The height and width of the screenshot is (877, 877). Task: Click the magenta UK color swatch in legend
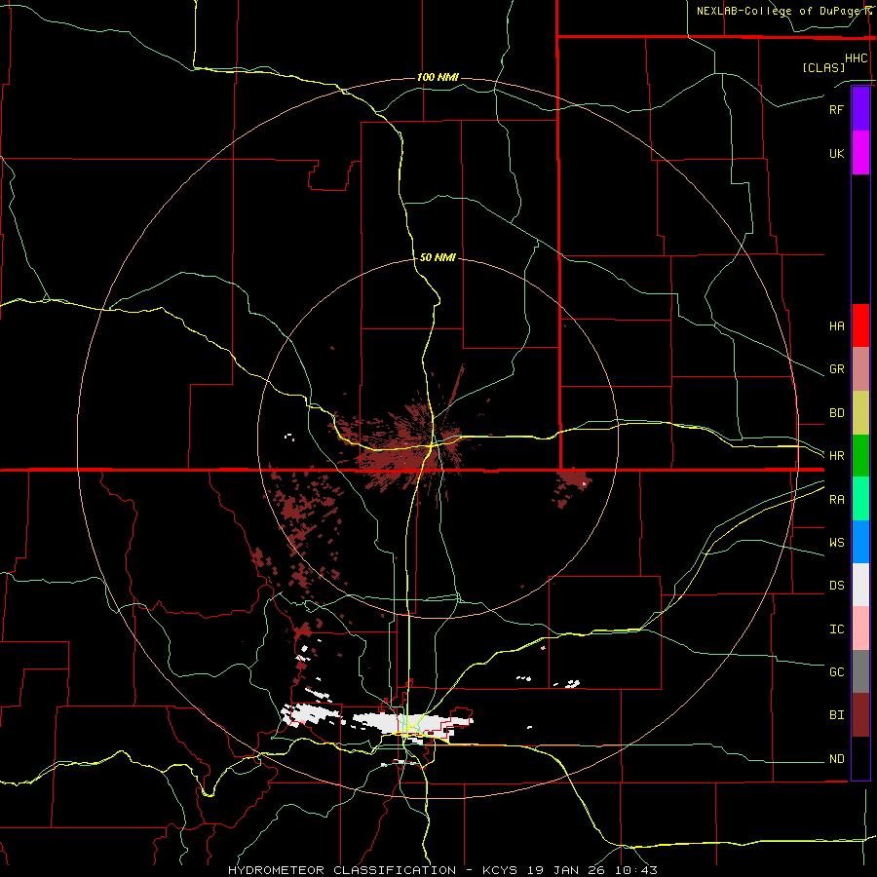tap(860, 153)
